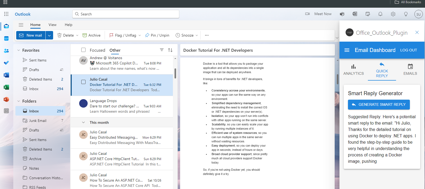Viewport: 425px width, 189px height.
Task: Open the Outlook app launcher grid
Action: [x=6, y=14]
